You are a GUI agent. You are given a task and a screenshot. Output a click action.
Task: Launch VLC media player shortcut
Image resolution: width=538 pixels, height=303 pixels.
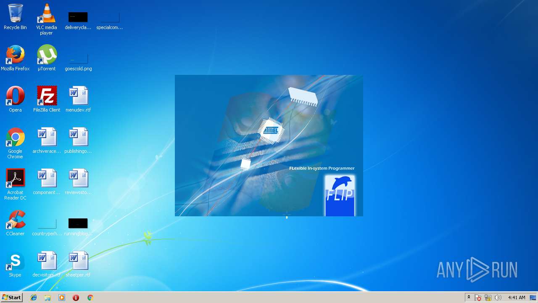coord(46,19)
